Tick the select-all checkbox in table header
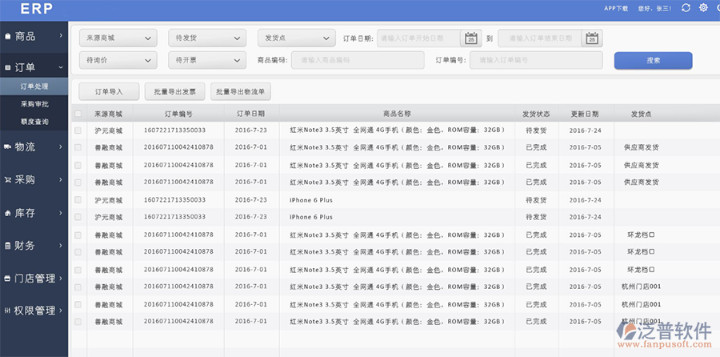The image size is (720, 357). (78, 114)
